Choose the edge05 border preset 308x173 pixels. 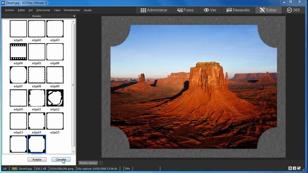point(37,52)
